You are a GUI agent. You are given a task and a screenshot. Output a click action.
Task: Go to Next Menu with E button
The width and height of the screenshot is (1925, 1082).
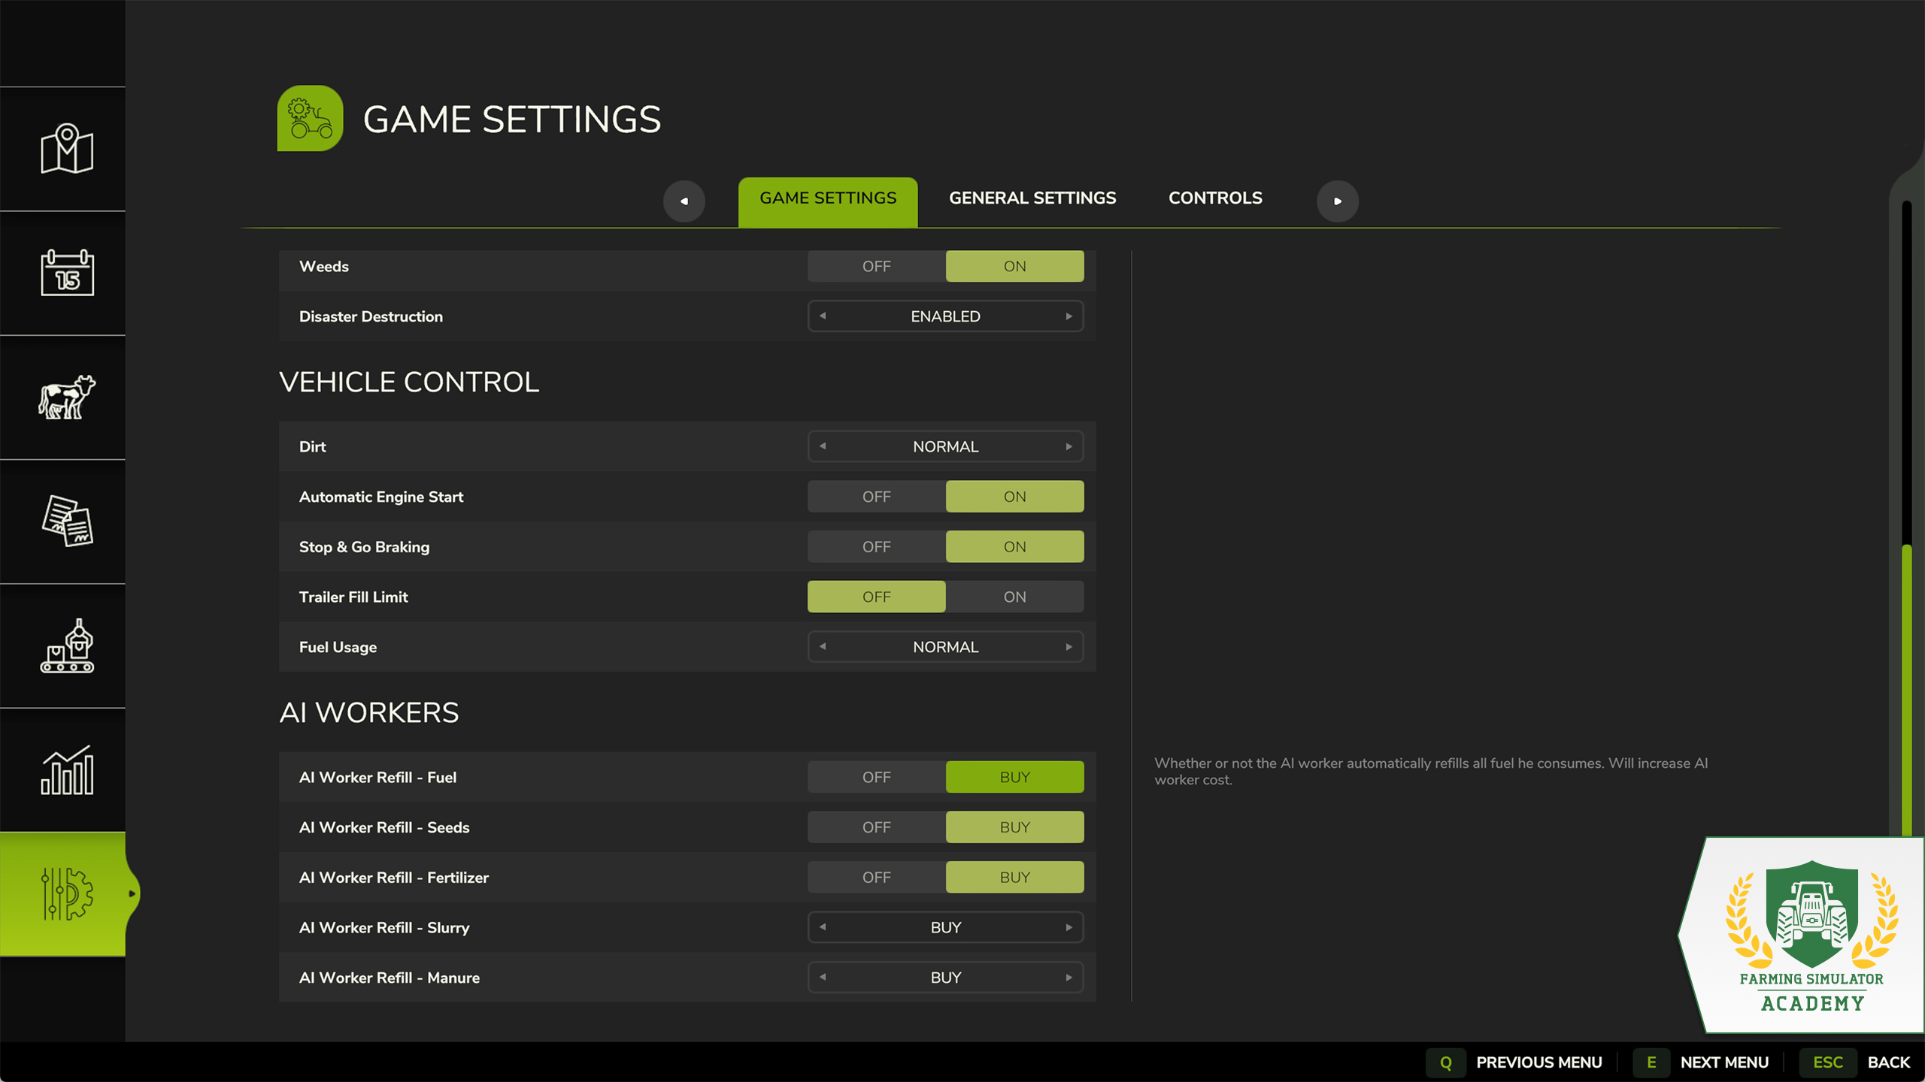[x=1701, y=1062]
